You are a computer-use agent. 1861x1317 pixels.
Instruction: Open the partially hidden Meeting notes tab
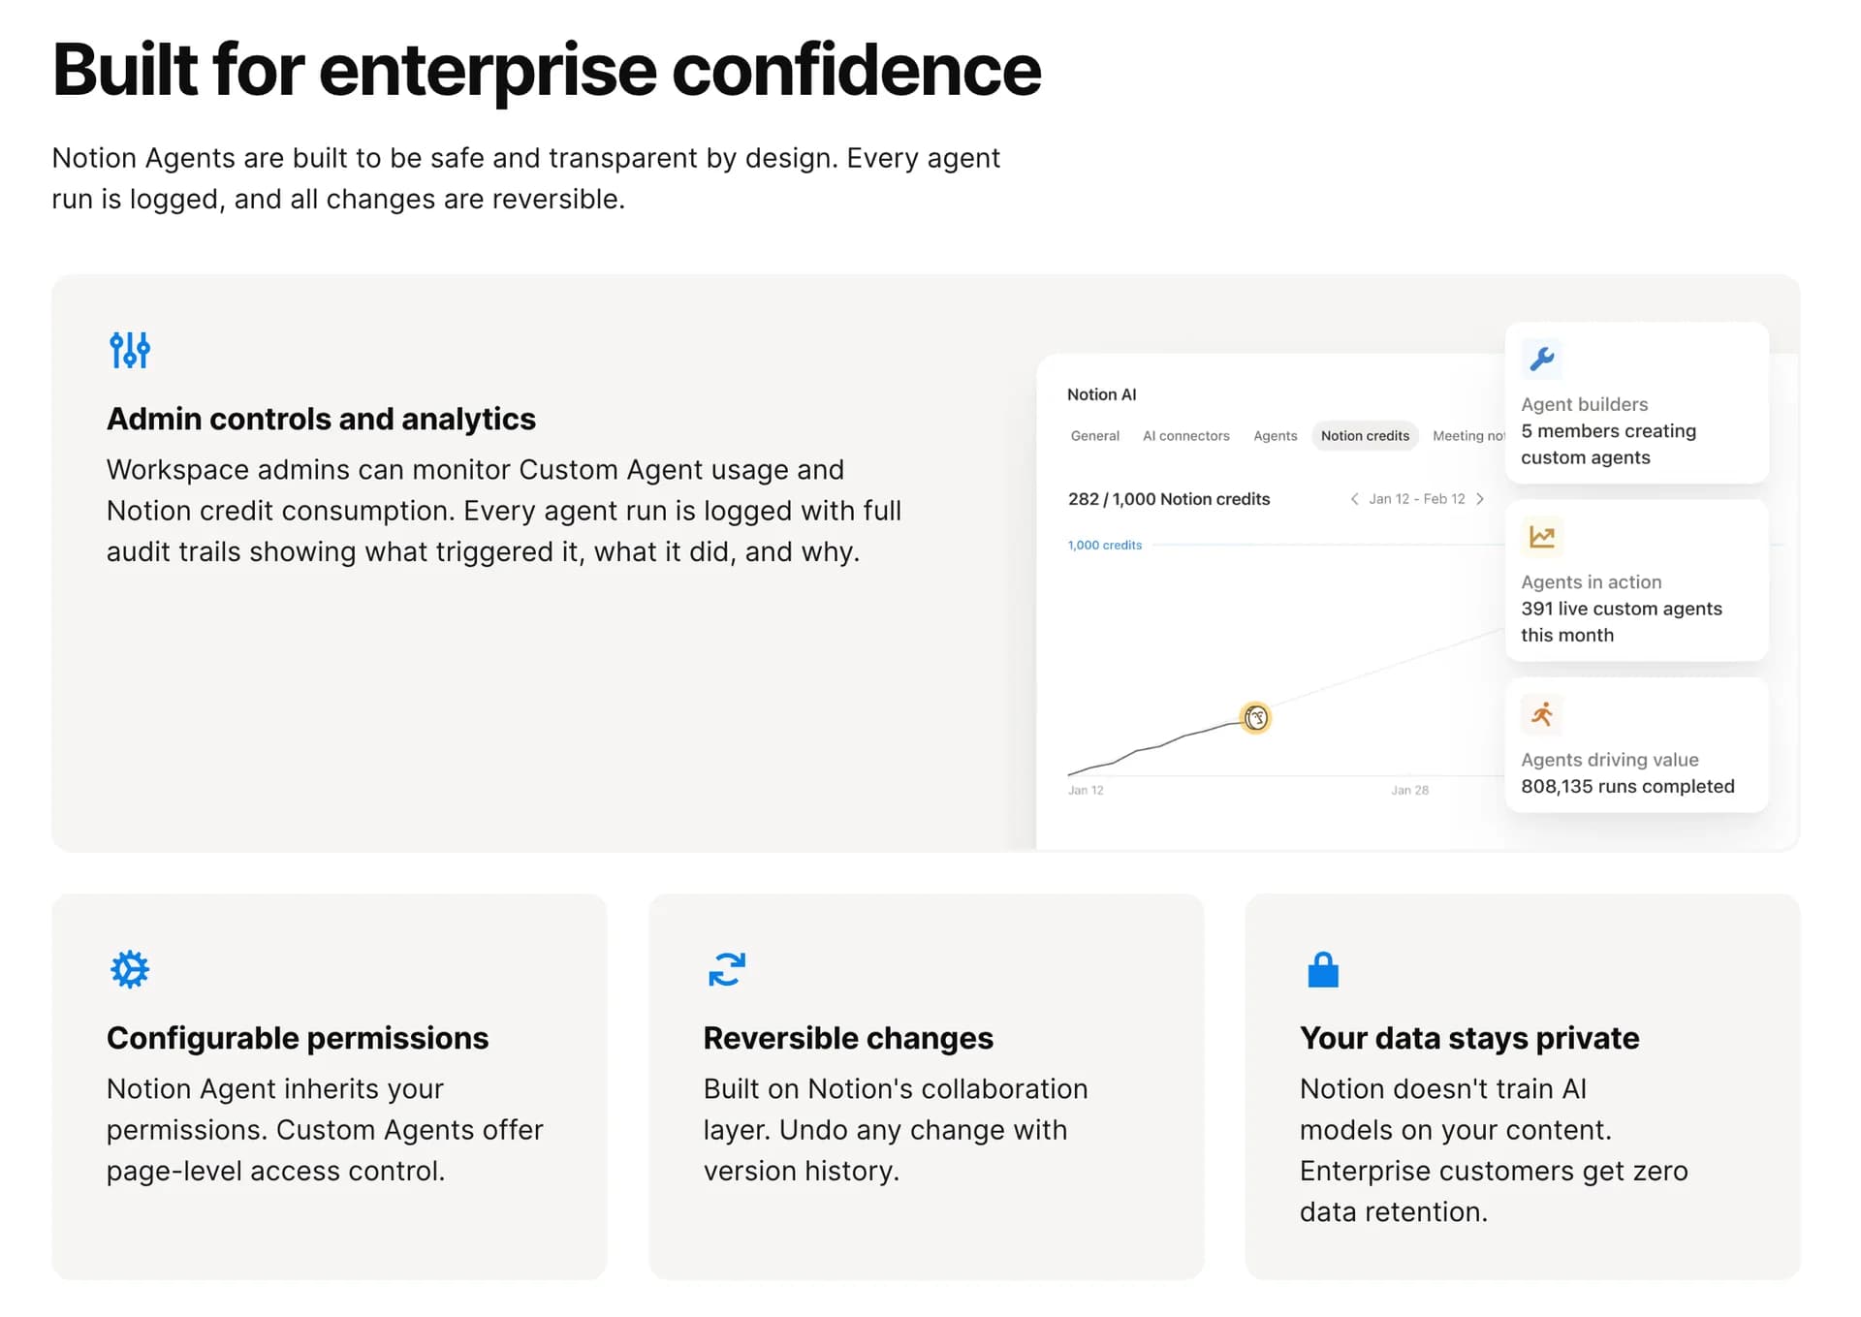1467,436
